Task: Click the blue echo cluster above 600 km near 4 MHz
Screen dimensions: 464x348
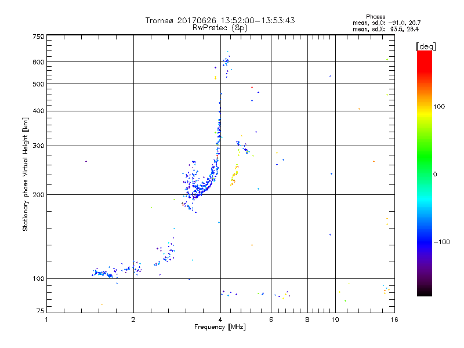Action: coord(226,60)
